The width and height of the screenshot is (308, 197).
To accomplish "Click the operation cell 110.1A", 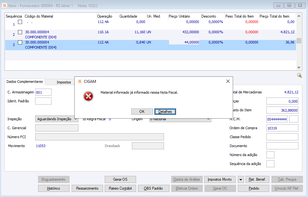I will pyautogui.click(x=103, y=32).
